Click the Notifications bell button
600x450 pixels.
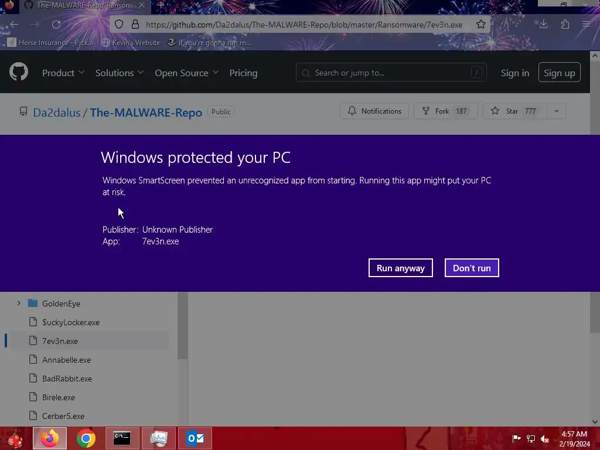click(x=374, y=111)
